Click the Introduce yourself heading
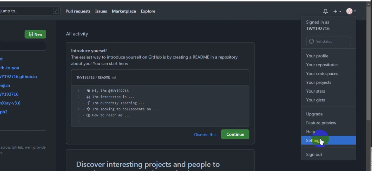 tap(89, 51)
